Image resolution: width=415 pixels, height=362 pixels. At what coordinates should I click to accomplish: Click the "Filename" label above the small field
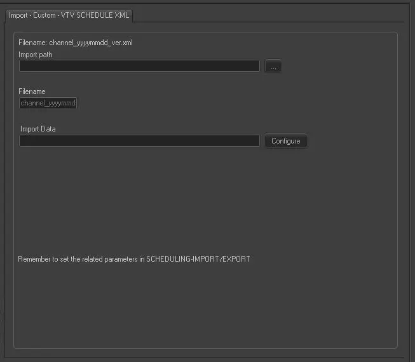coord(32,91)
